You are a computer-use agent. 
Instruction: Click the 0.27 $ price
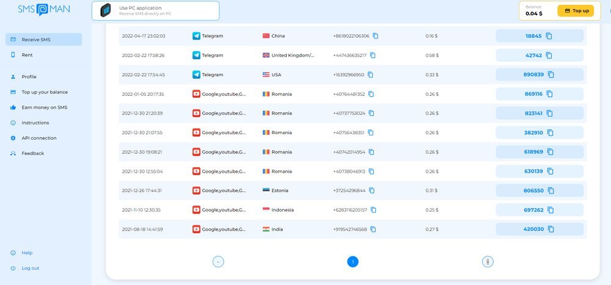(x=432, y=229)
